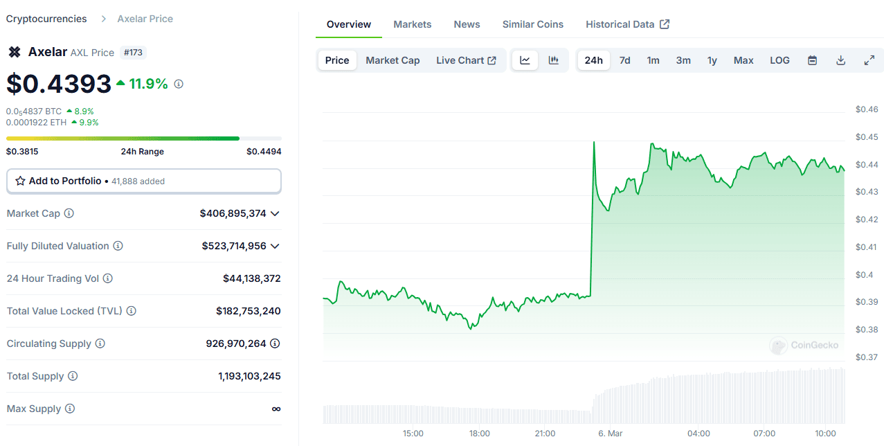This screenshot has height=446, width=884.
Task: Open Total Value Locked info icon
Action: (x=132, y=311)
